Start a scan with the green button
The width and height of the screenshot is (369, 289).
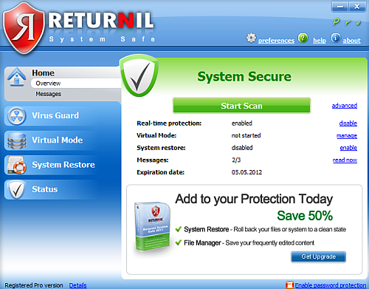click(x=241, y=106)
